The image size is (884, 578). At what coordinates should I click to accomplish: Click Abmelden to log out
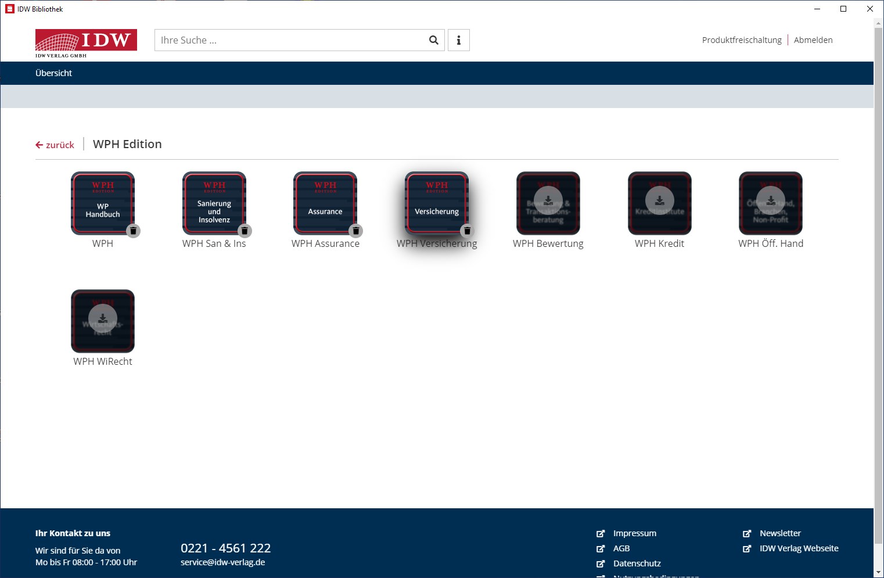click(x=813, y=40)
